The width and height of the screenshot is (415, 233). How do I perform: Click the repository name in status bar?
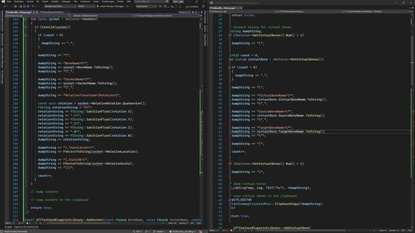(x=182, y=232)
